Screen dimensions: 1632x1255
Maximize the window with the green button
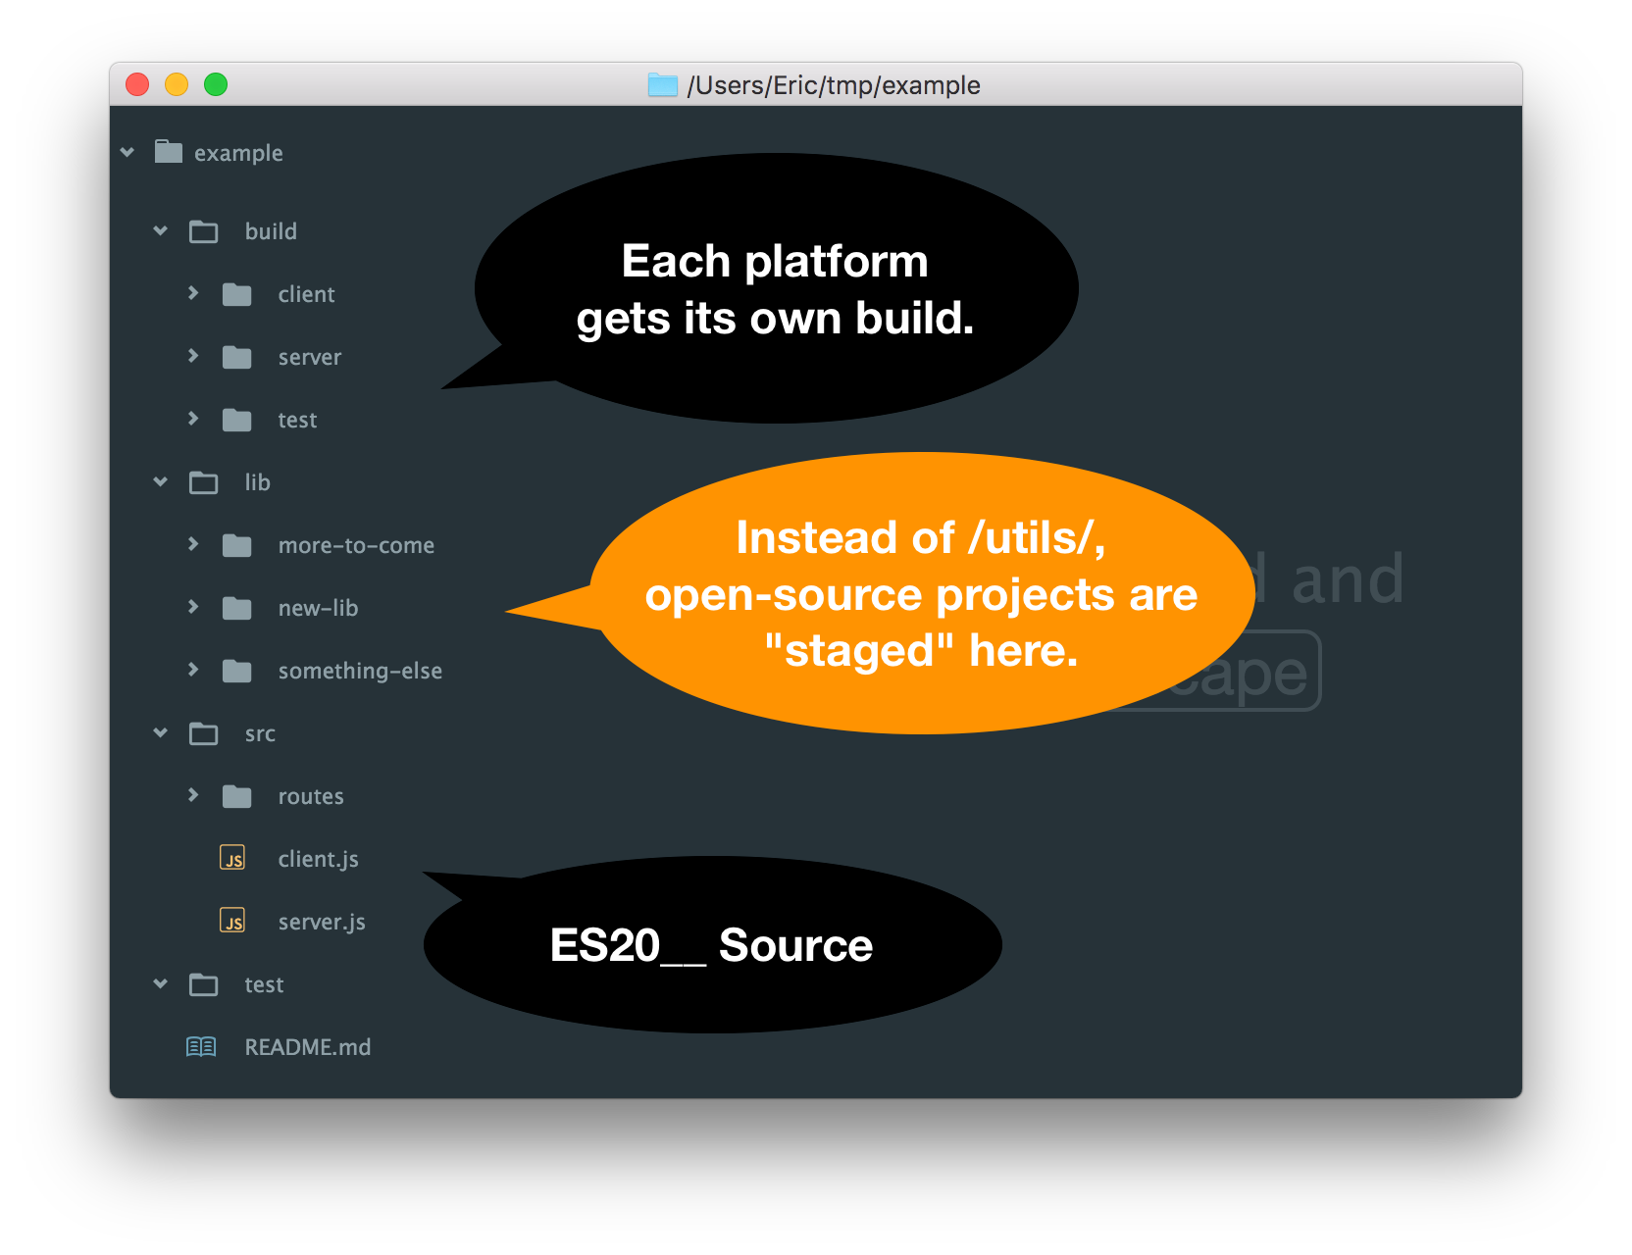(x=216, y=84)
